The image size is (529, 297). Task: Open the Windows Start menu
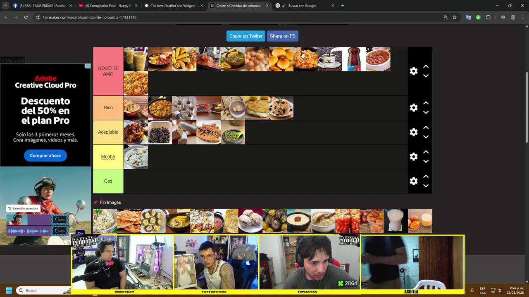(x=9, y=290)
